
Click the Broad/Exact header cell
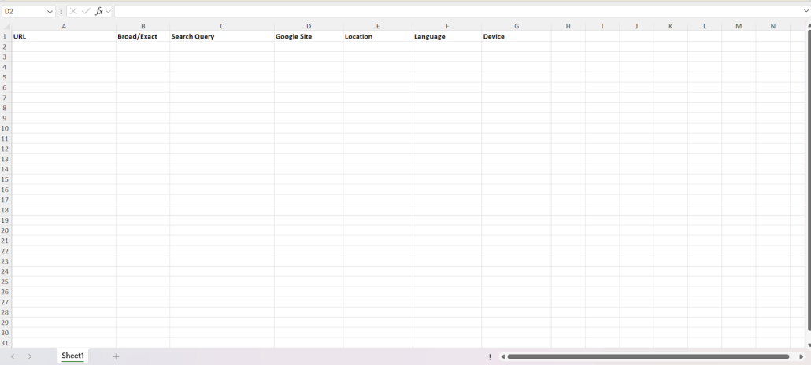pyautogui.click(x=143, y=36)
